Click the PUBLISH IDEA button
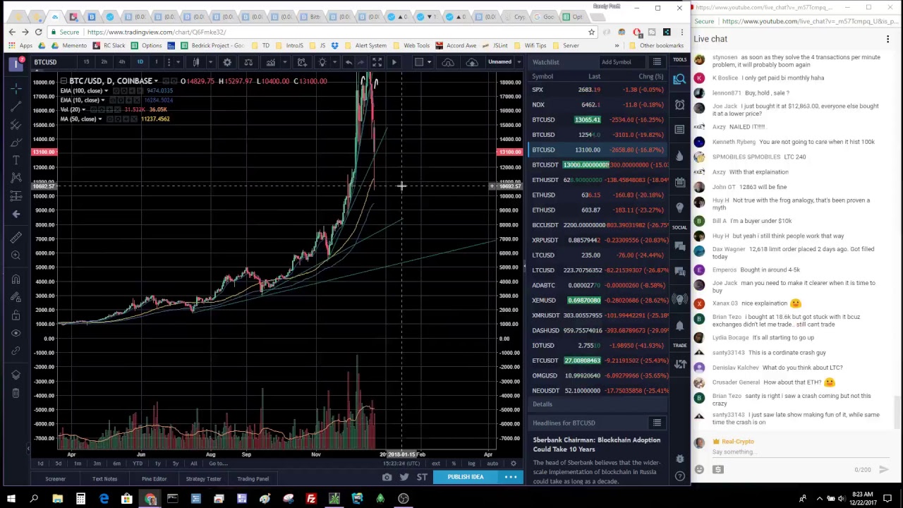 (x=465, y=477)
